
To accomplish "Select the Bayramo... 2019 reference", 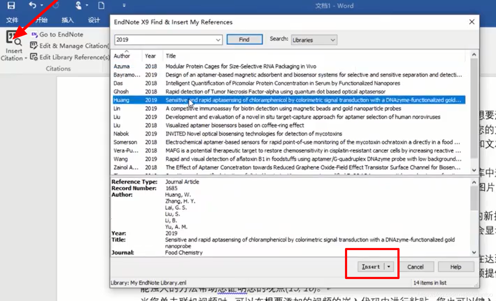I will coord(289,75).
